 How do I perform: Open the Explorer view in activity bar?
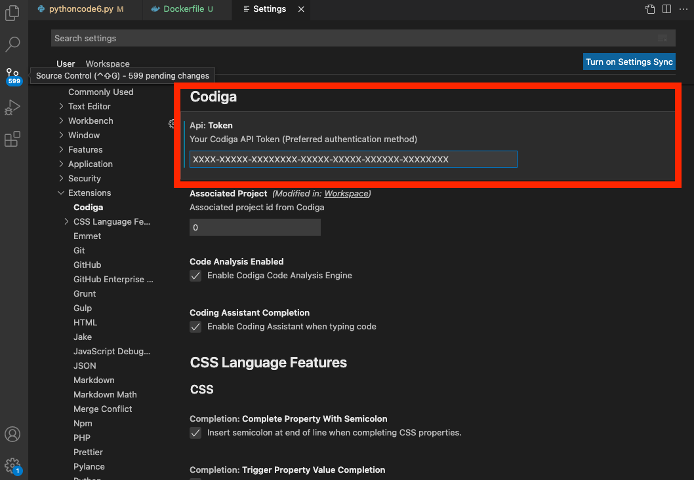coord(12,12)
